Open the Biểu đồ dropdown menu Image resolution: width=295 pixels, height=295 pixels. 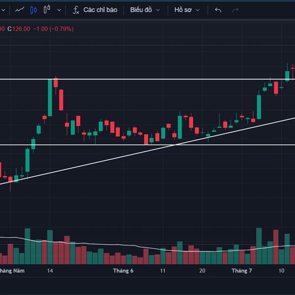click(145, 10)
